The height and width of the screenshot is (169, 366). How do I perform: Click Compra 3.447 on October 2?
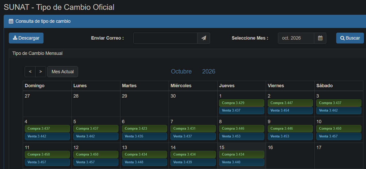coord(290,103)
